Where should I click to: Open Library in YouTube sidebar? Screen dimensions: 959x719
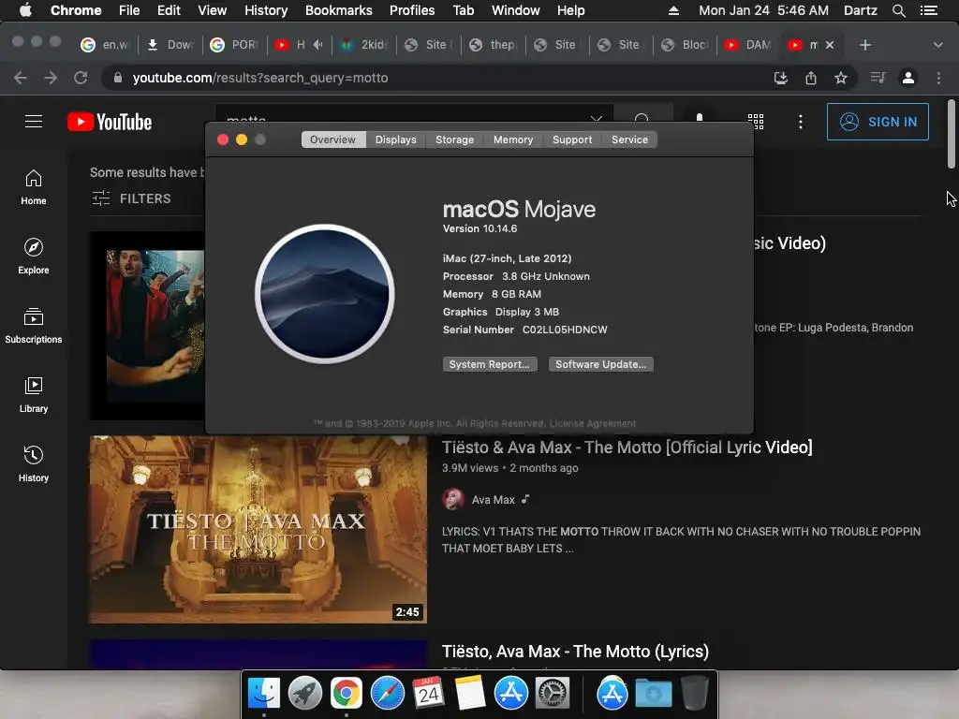point(34,395)
